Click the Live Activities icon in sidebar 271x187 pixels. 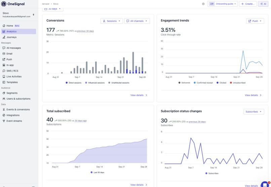pyautogui.click(x=4, y=77)
